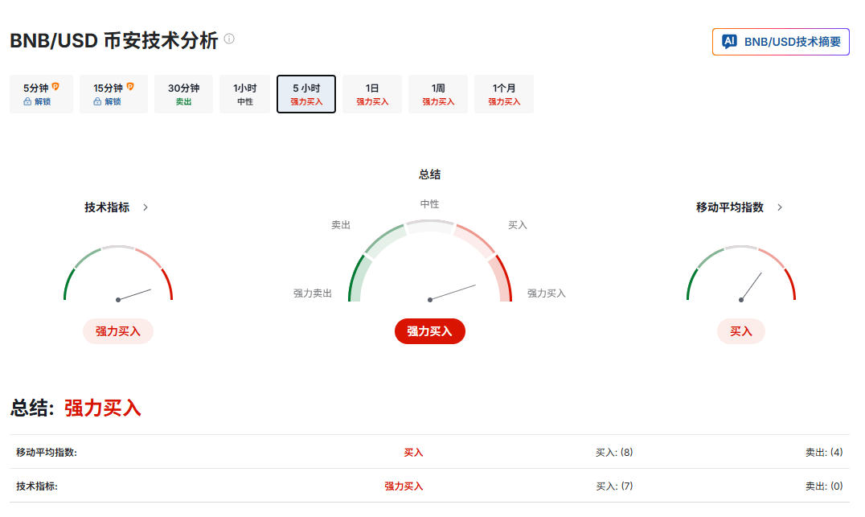
Task: Switch to the 30分钟 timeframe tab
Action: point(184,94)
